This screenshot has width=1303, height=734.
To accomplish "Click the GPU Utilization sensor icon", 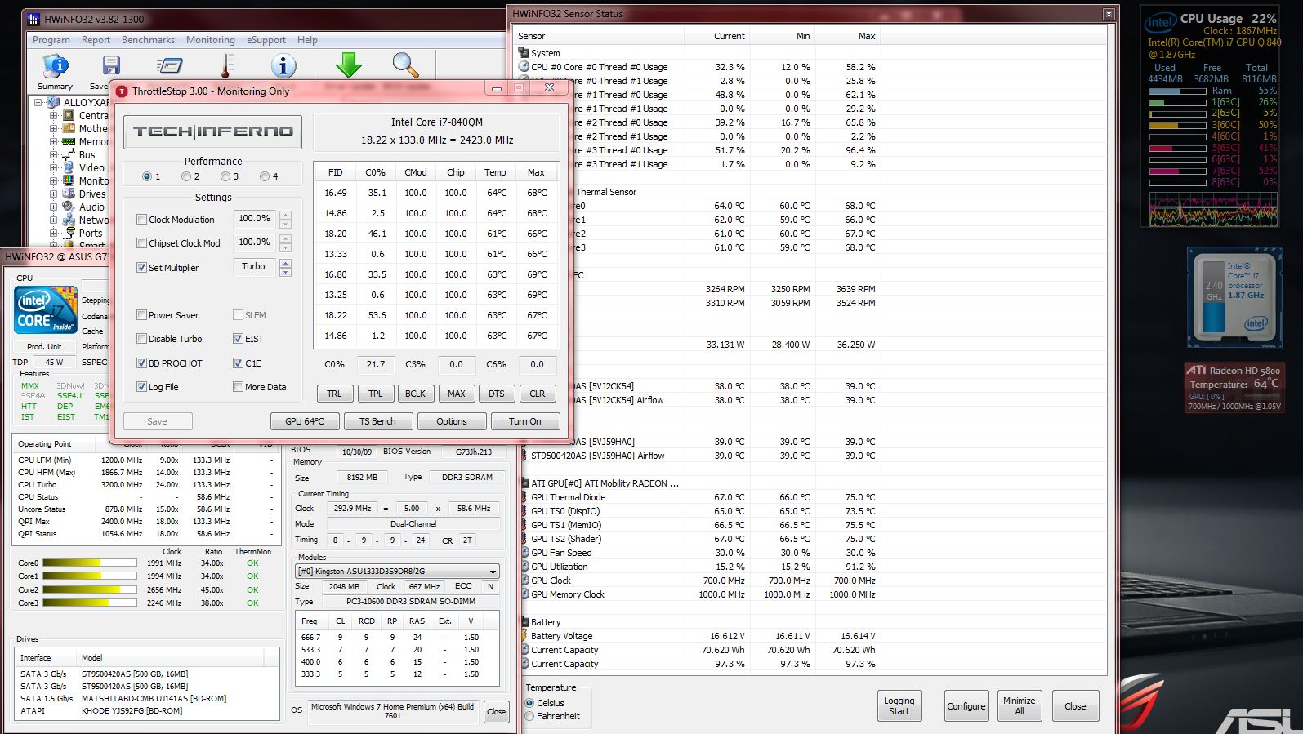I will coord(524,566).
